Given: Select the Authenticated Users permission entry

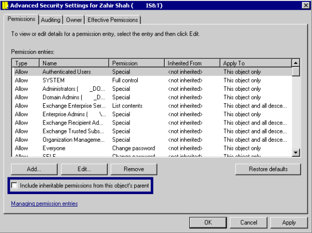Looking at the screenshot, I should click(x=67, y=72).
